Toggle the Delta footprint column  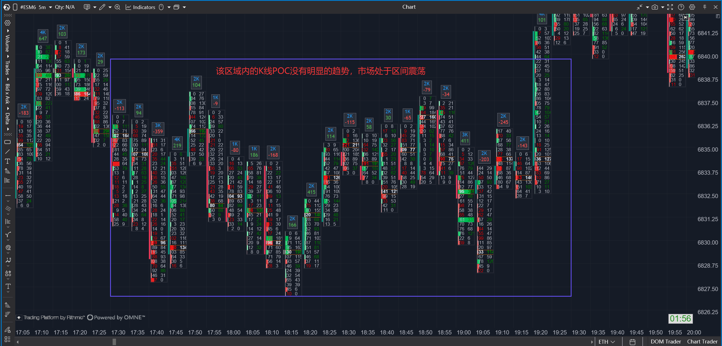8,118
